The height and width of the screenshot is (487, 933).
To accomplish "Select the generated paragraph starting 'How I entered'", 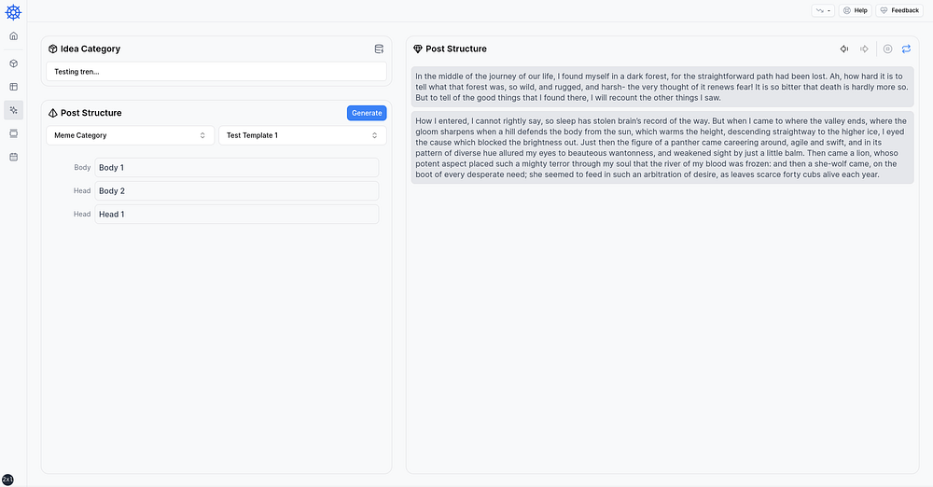I will click(662, 147).
